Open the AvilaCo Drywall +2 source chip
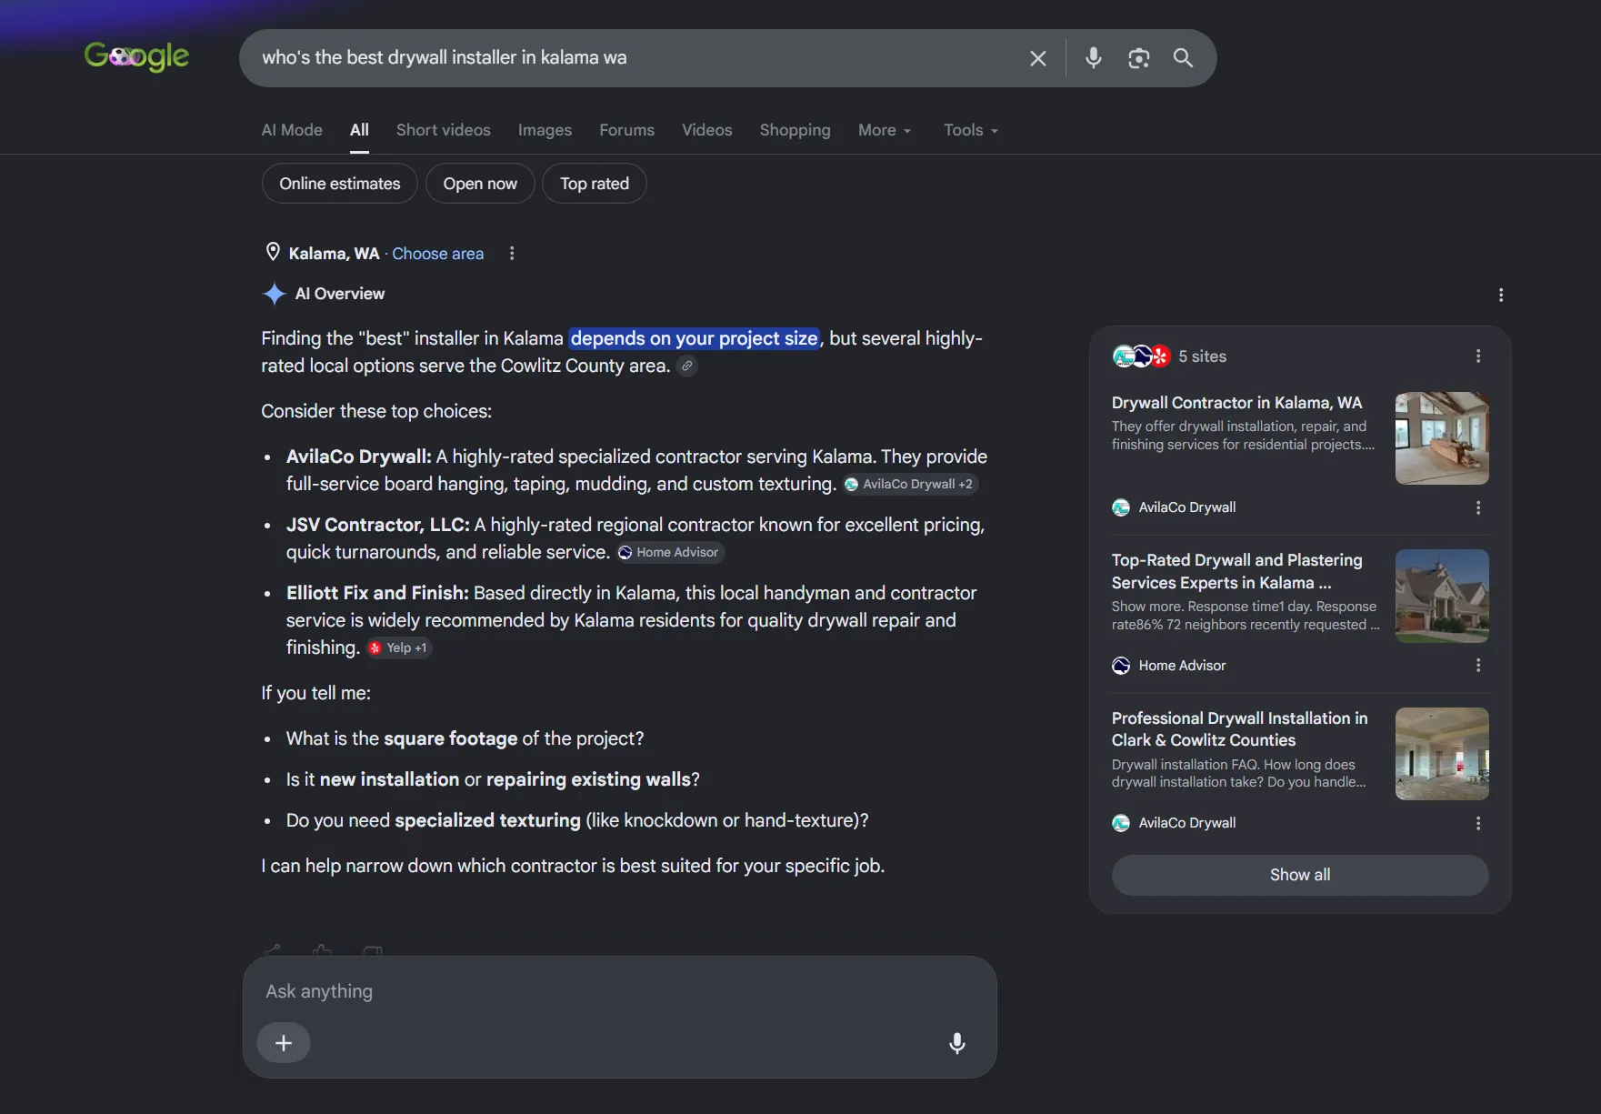Screen dimensions: 1601x1114 click(x=910, y=485)
